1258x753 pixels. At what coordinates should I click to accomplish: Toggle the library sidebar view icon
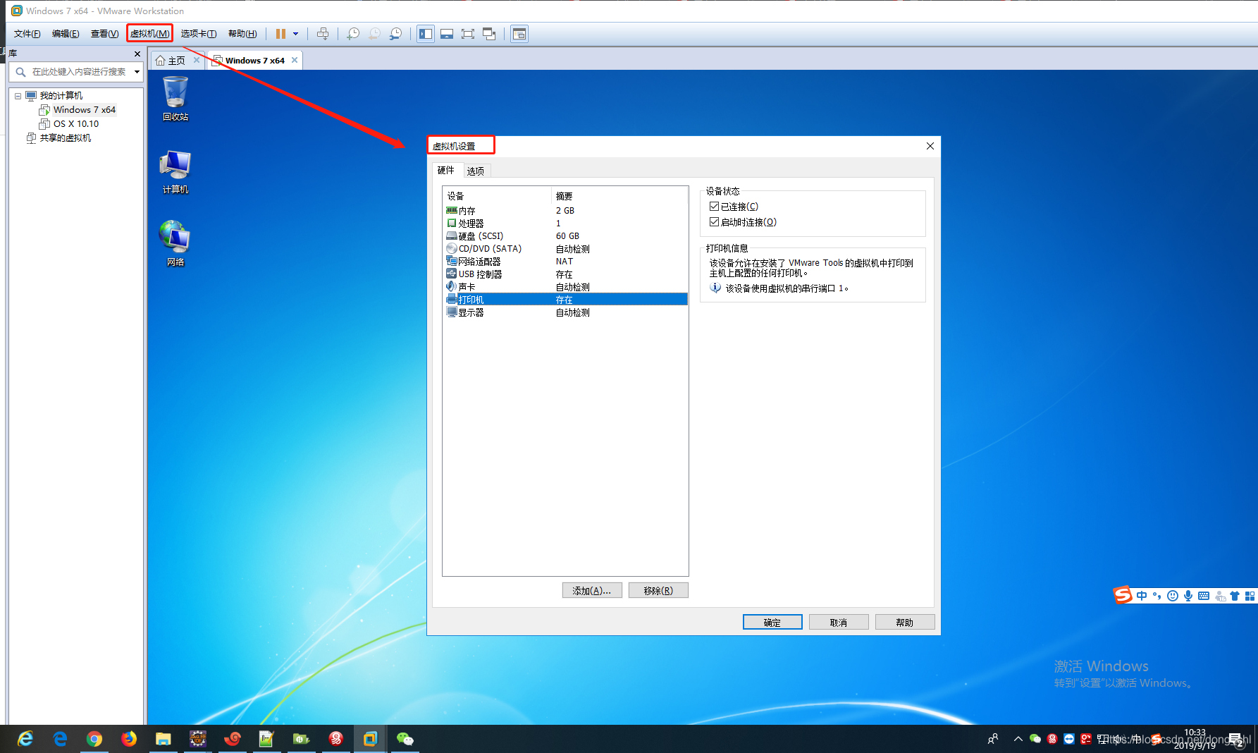(x=425, y=34)
